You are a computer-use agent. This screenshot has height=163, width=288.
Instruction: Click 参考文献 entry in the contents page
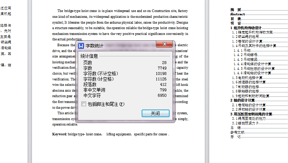tap(259, 132)
